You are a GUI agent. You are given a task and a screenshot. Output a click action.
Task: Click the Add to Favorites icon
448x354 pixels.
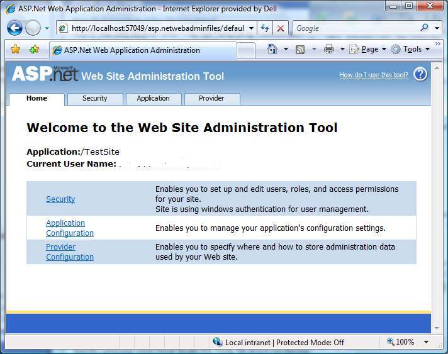tap(34, 49)
